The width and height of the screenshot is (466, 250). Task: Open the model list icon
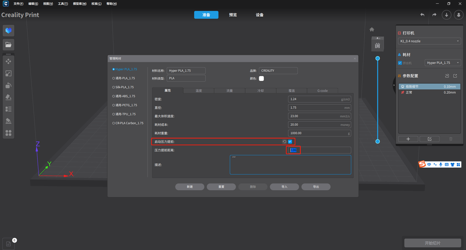coord(8,109)
